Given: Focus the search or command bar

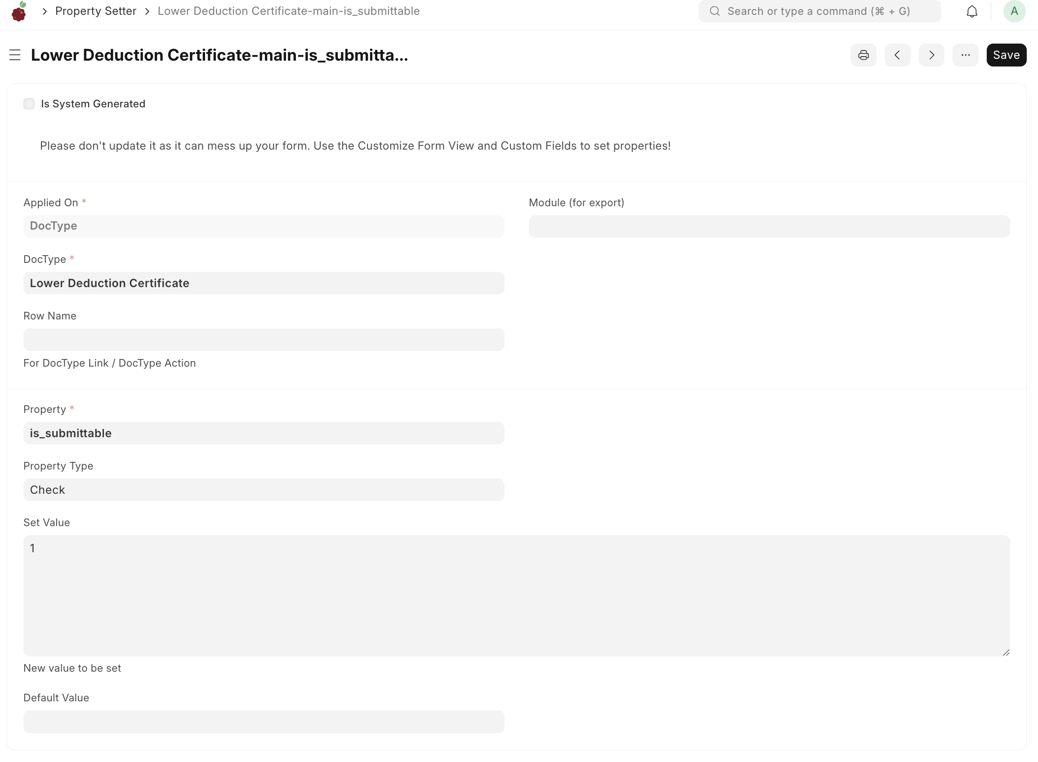Looking at the screenshot, I should 819,12.
